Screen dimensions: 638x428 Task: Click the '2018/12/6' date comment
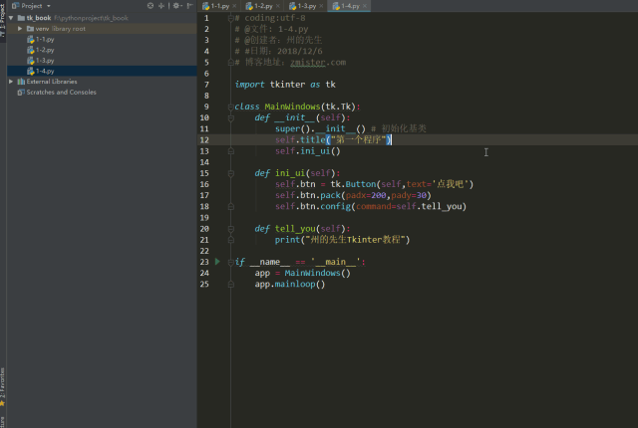coord(299,51)
